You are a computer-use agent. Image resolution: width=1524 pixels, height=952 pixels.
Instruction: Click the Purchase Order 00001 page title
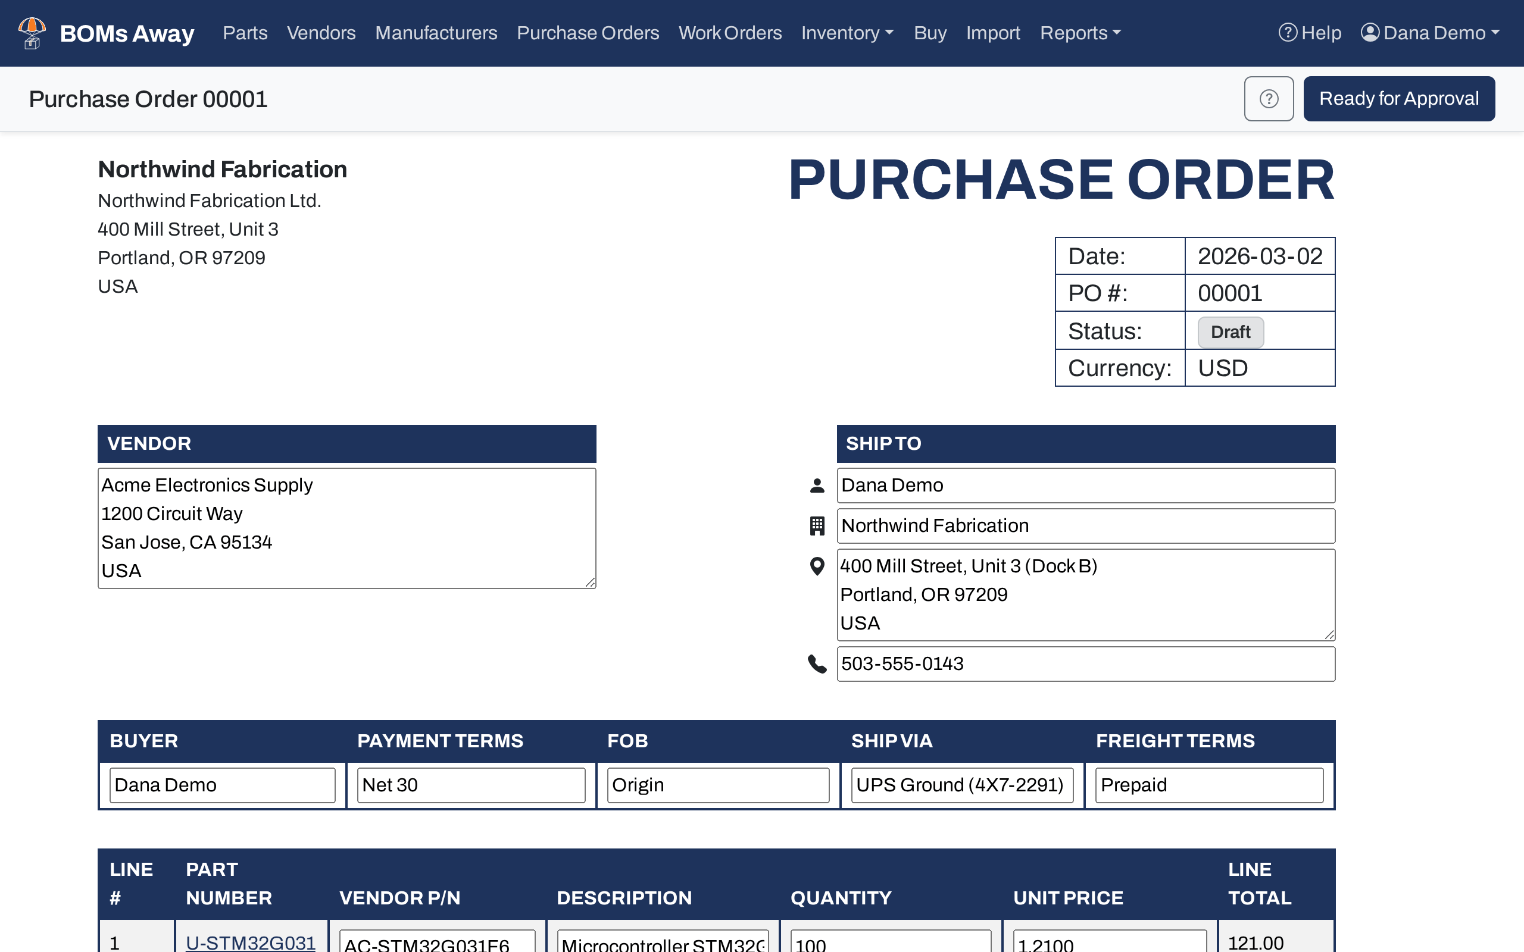coord(148,99)
